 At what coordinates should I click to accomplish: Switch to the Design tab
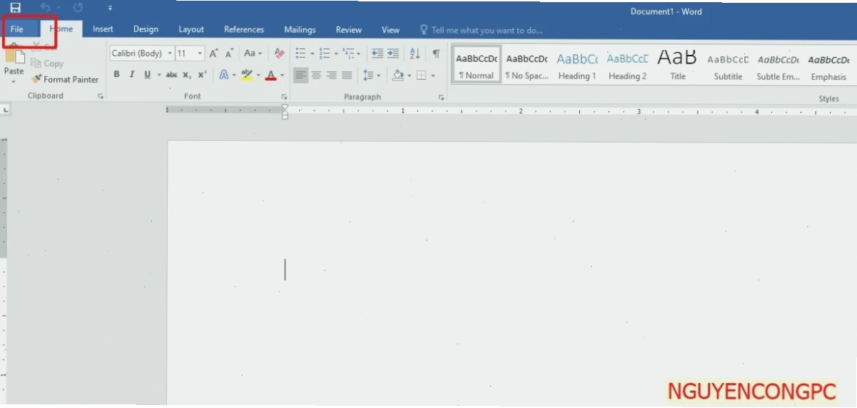(x=146, y=29)
